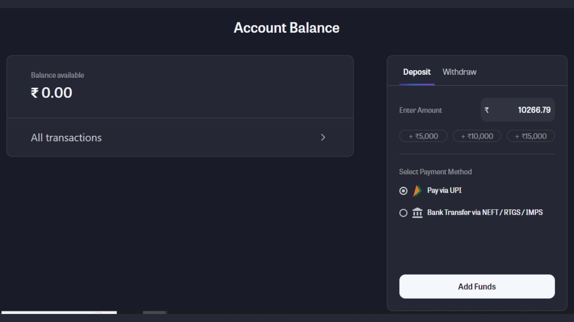Click the bank building icon
Screen dimensions: 574x322
pyautogui.click(x=417, y=213)
